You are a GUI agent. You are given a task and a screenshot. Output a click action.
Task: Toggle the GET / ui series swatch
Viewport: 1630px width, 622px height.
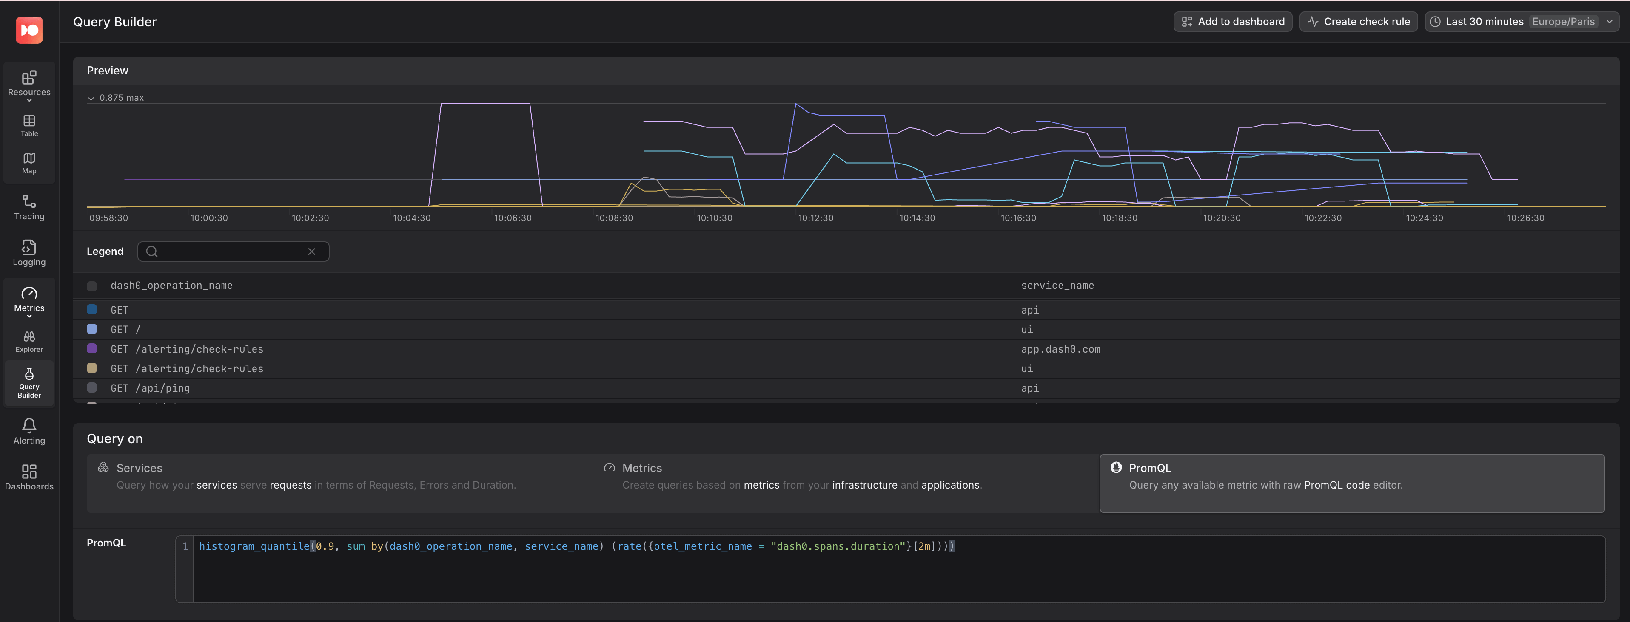point(92,329)
